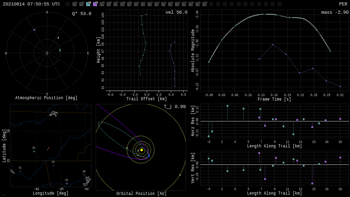
Task: Select the station 01 box in top bar
Action: point(75,4)
